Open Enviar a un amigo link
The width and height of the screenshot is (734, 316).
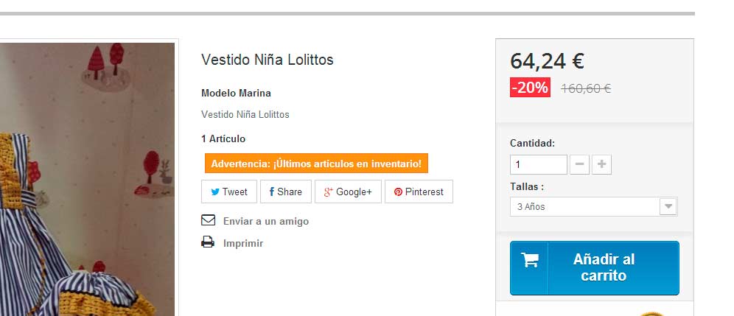click(x=265, y=221)
